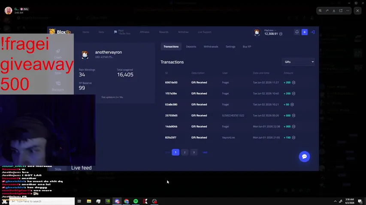Zoom the image viewer magnifier icon
366x205 pixels.
(320, 11)
